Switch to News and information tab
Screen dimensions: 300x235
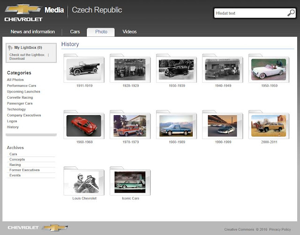point(33,31)
